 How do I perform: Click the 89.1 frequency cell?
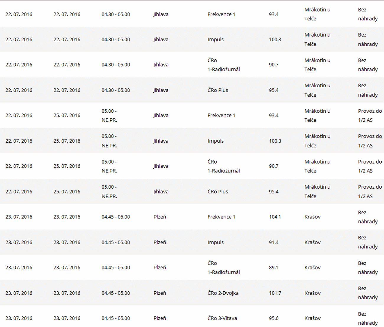(x=273, y=267)
